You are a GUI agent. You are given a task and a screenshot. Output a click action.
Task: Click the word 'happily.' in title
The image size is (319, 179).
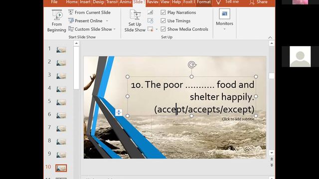point(238,97)
